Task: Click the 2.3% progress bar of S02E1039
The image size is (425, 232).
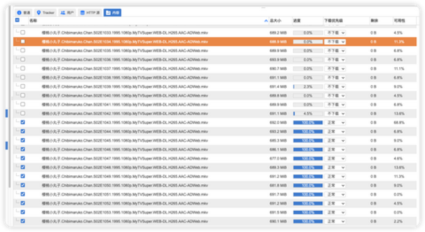Action: pyautogui.click(x=308, y=87)
